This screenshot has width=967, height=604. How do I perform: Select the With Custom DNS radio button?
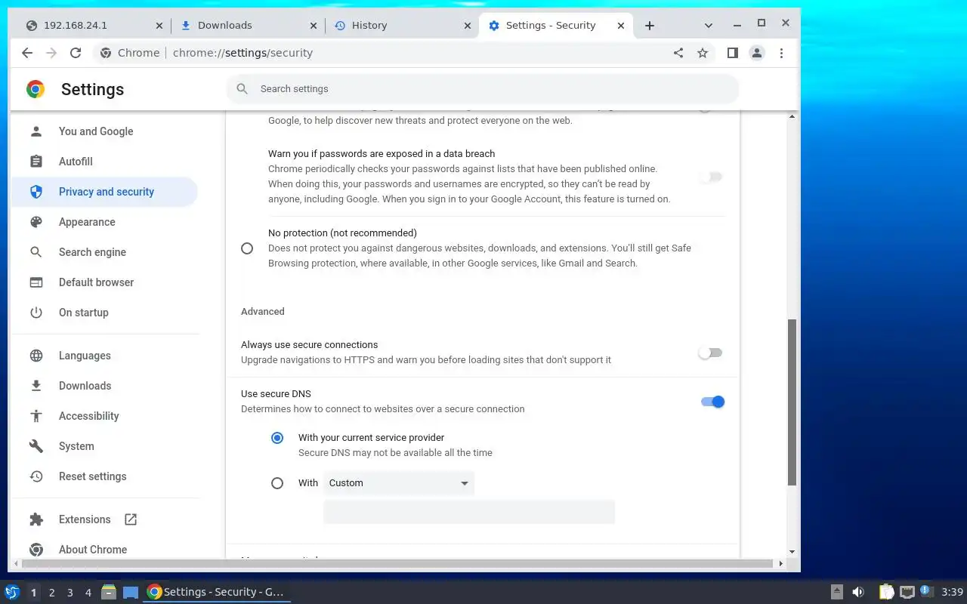pyautogui.click(x=277, y=483)
